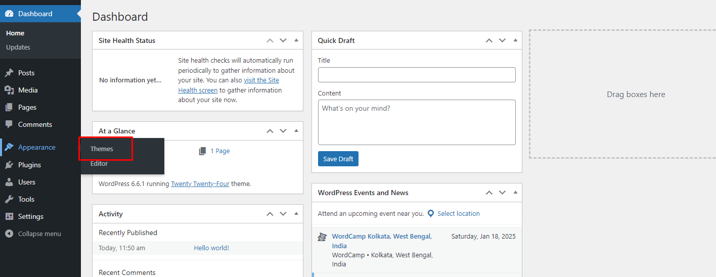The image size is (716, 277).
Task: Click the Pages icon in sidebar
Action: (9, 107)
